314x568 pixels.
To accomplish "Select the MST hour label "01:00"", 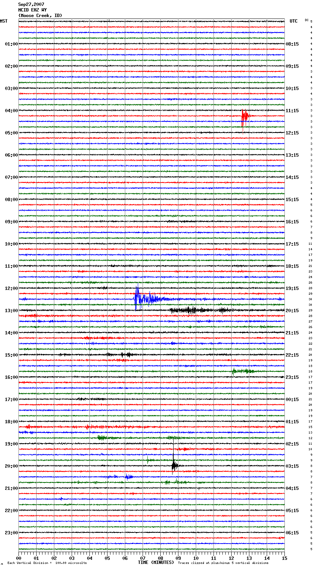I will [x=11, y=44].
